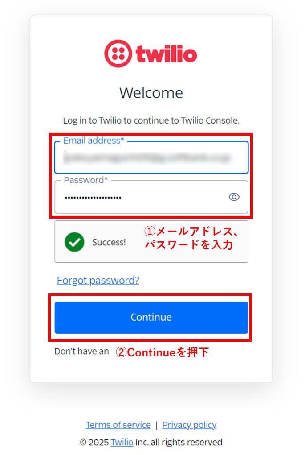This screenshot has width=305, height=455.
Task: Click the blue Continue button
Action: (151, 318)
